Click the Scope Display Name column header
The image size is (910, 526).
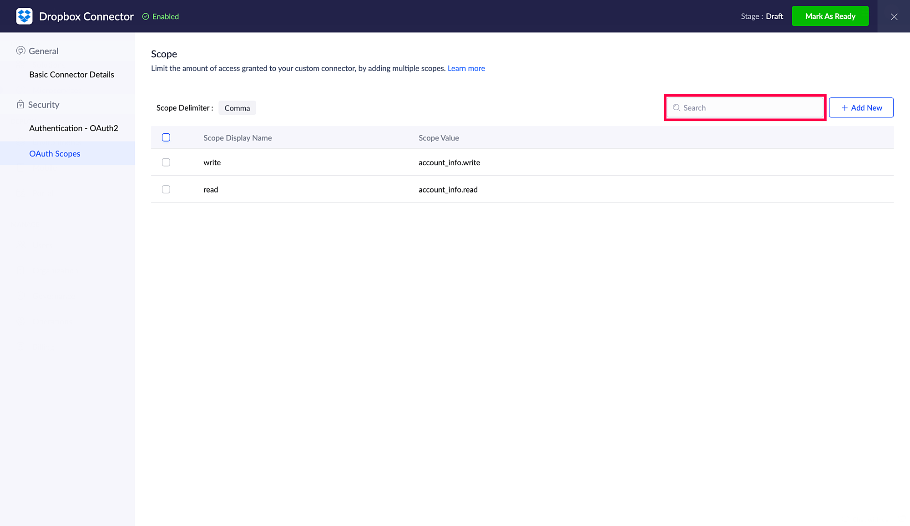point(238,138)
